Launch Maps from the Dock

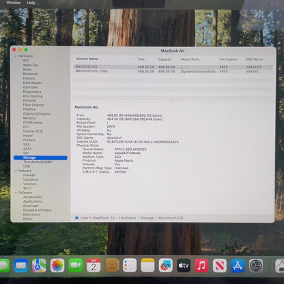tap(39, 266)
